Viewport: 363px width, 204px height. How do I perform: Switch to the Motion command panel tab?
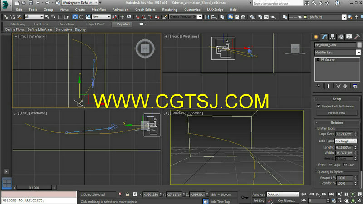(341, 37)
